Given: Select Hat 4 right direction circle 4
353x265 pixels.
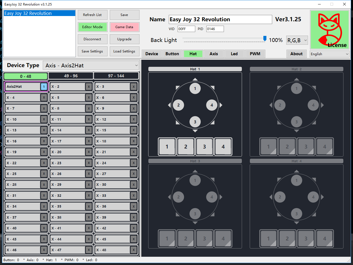Looking at the screenshot, I should [x=313, y=197].
